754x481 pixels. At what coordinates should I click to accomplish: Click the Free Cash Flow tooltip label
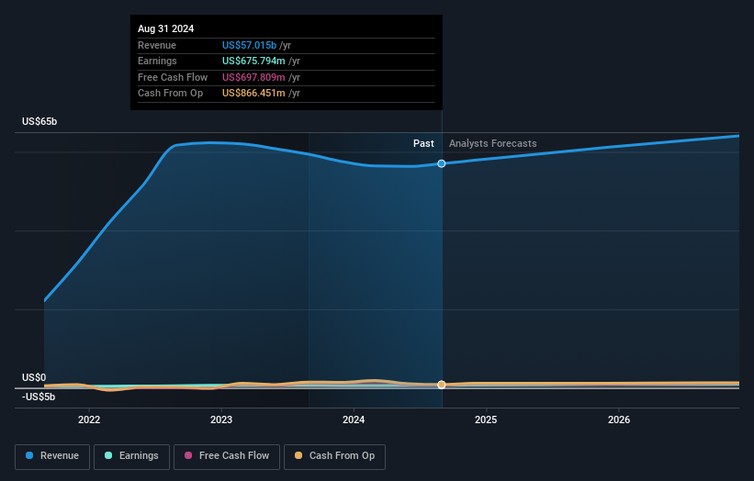tap(173, 77)
